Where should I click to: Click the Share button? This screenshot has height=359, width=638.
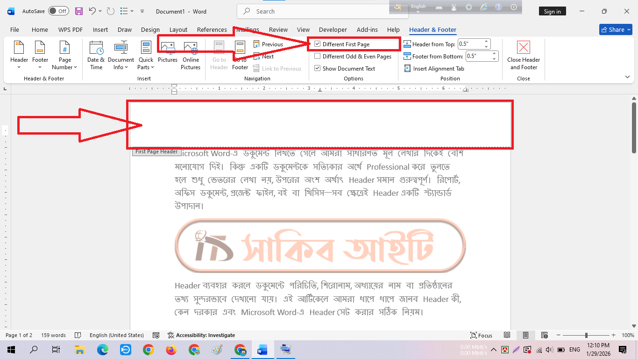point(616,29)
